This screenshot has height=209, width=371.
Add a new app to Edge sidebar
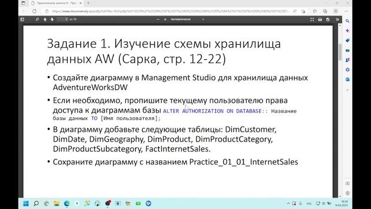347,90
